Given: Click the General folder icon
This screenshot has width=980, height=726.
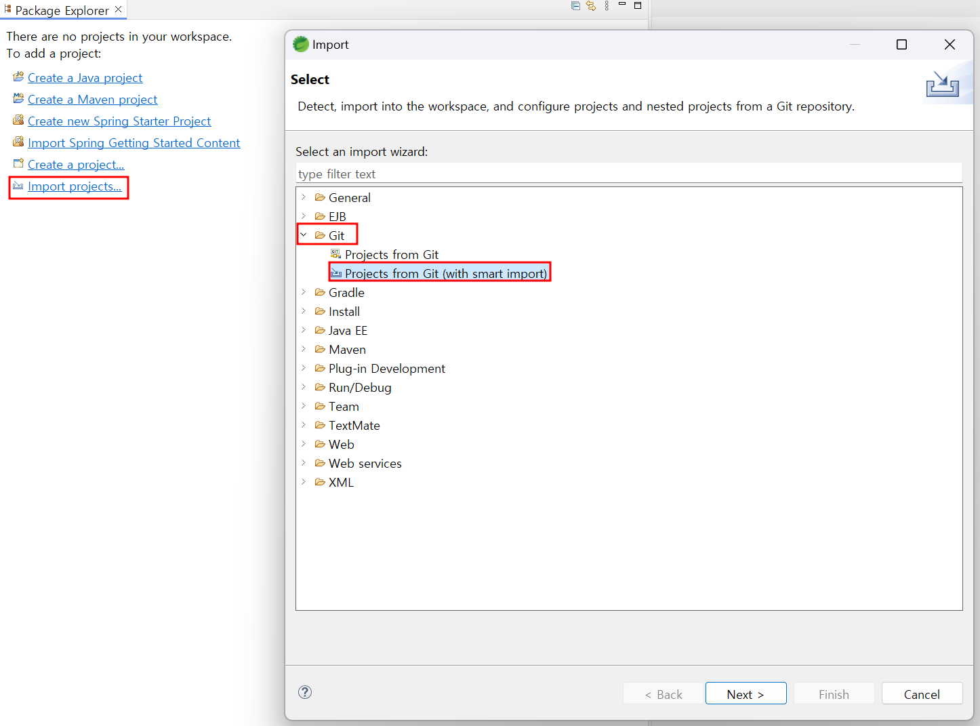Looking at the screenshot, I should pos(320,197).
